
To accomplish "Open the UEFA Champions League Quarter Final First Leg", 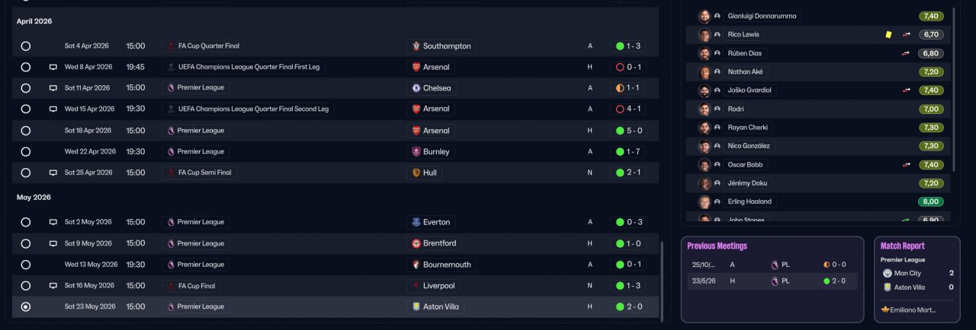I will click(244, 67).
